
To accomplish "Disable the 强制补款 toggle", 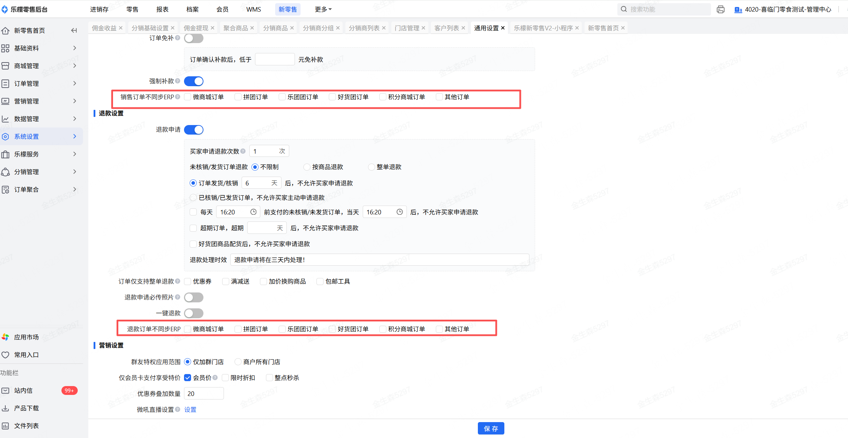I will [194, 81].
